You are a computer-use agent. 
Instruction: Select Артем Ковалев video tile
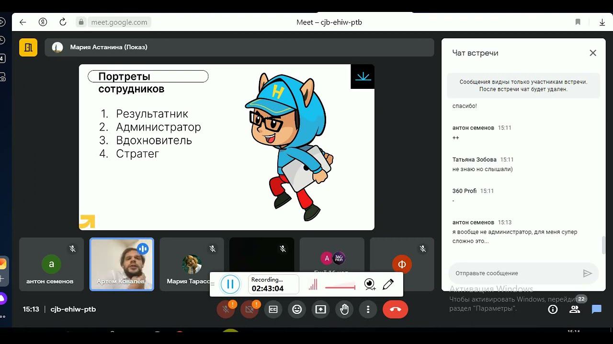coord(122,264)
